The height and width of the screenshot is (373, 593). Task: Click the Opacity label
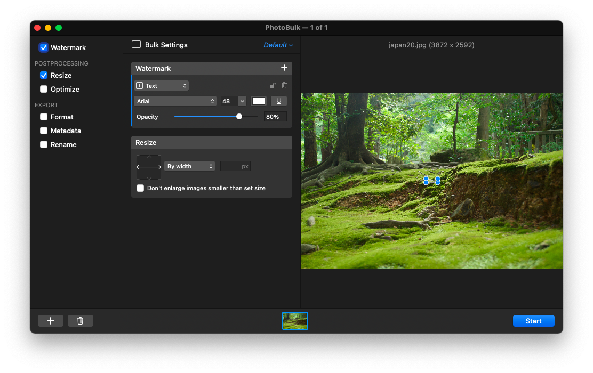147,117
